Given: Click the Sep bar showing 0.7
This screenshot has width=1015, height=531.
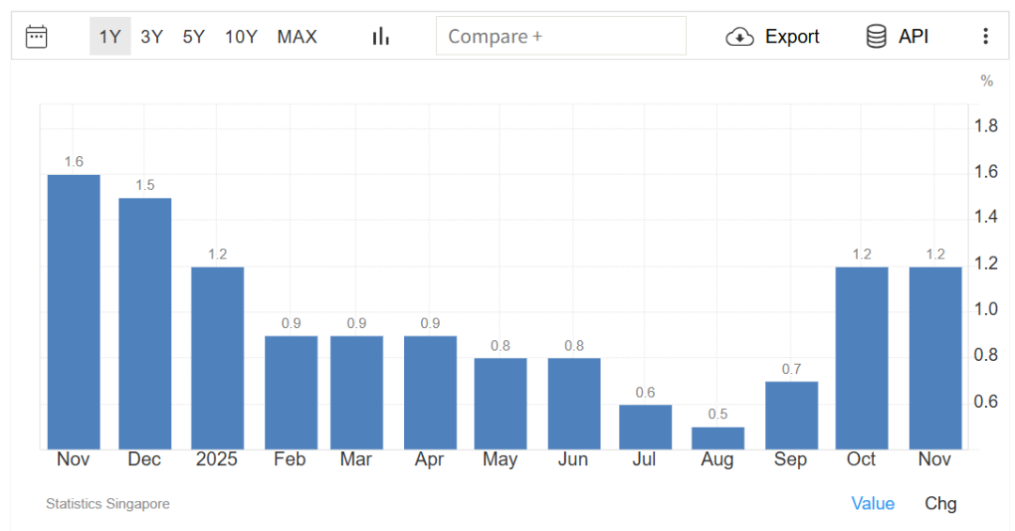Looking at the screenshot, I should click(x=791, y=415).
